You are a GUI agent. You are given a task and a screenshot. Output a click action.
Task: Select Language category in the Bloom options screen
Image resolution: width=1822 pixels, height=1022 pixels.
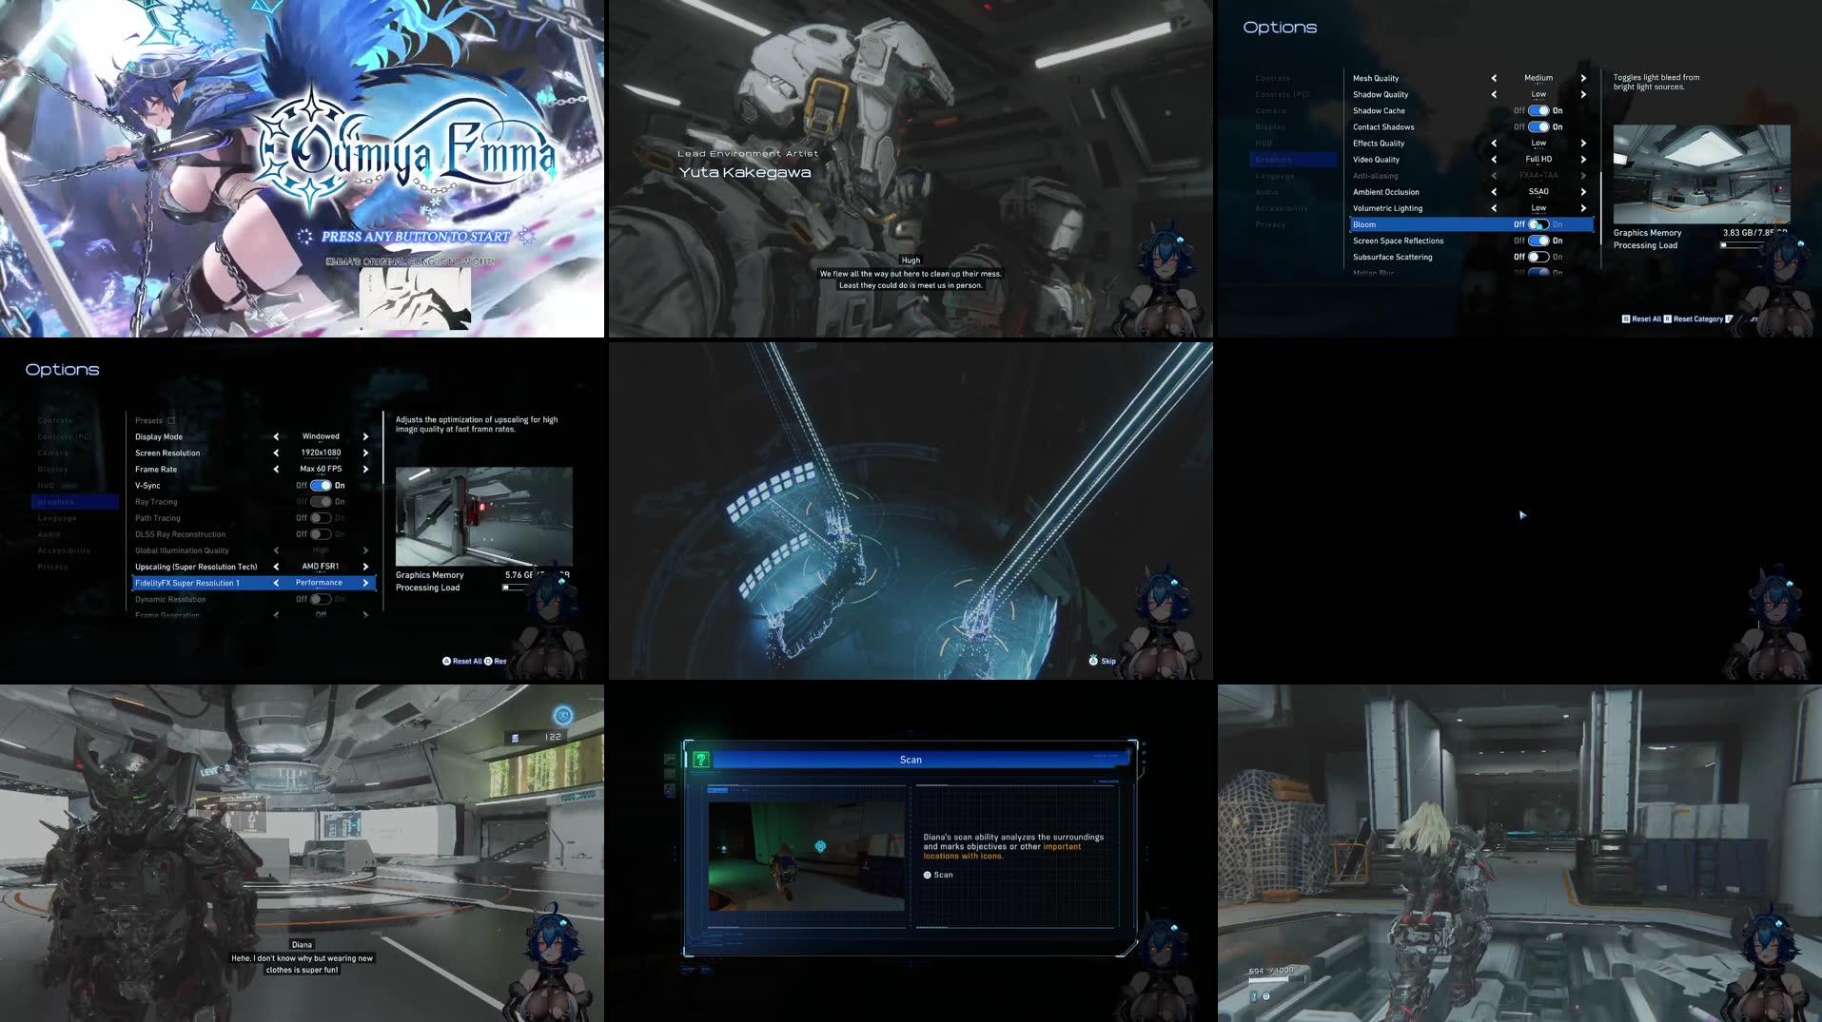click(x=1275, y=176)
